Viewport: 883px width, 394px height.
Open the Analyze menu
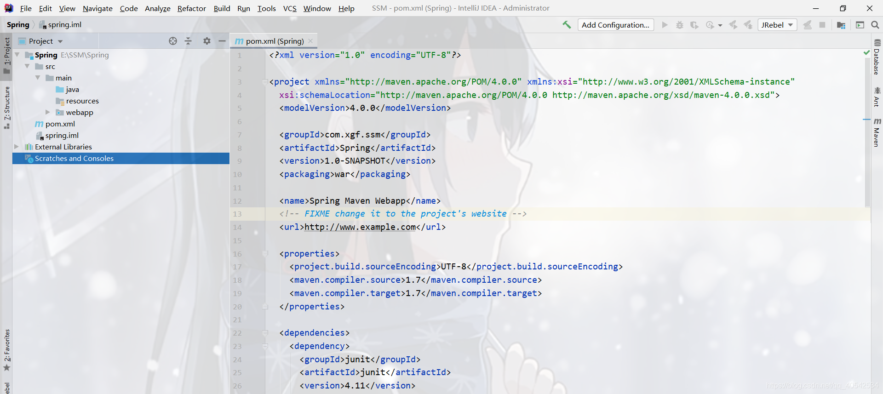157,8
